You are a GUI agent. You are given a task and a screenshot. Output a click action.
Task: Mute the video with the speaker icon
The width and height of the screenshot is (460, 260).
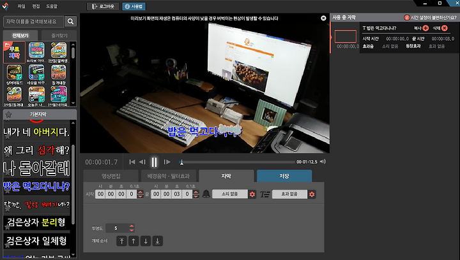323,161
